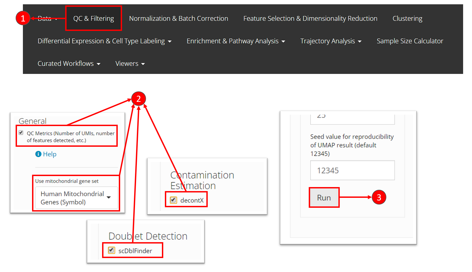This screenshot has width=472, height=272.
Task: Disable the scDblFinder checkbox
Action: [x=111, y=250]
